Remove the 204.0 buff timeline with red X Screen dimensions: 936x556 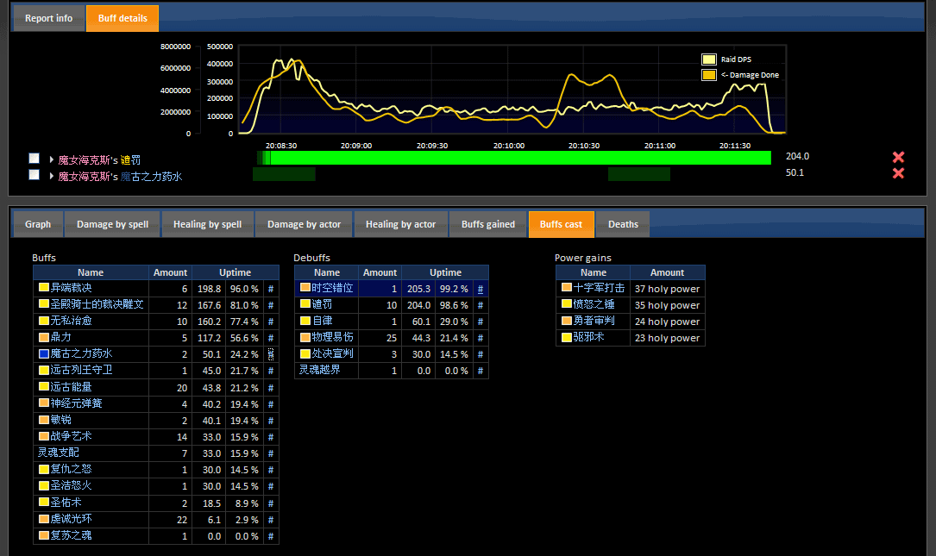(898, 157)
